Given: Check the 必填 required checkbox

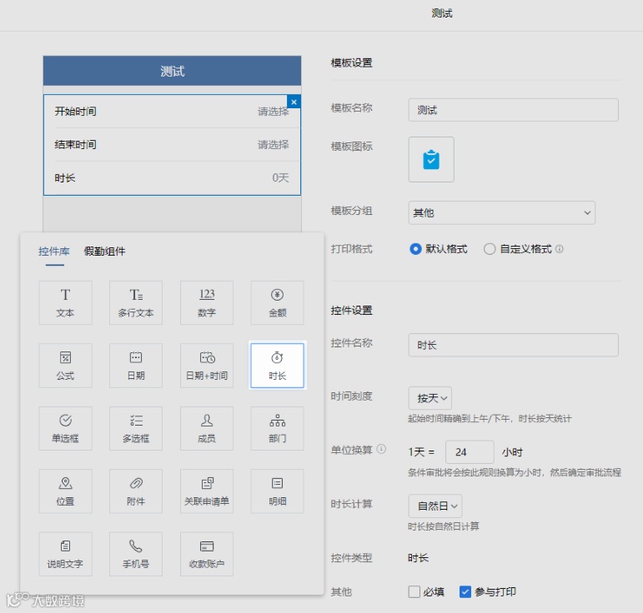Looking at the screenshot, I should click(414, 591).
